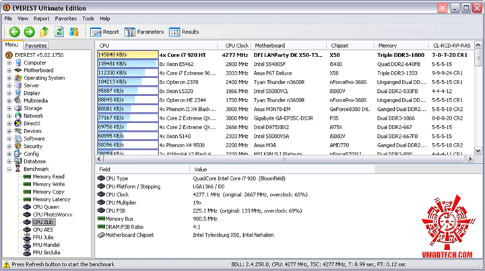This screenshot has height=271, width=485.
Task: Click the Memory column header
Action: pyautogui.click(x=401, y=45)
